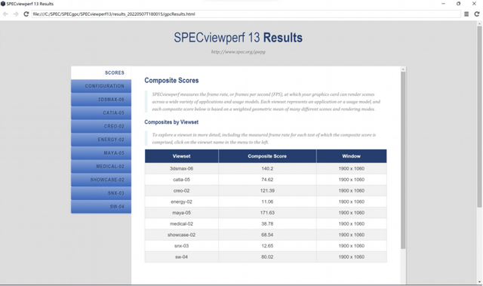Viewport: 483px width, 286px height.
Task: Click the 3dsmax-06 table cell
Action: [181, 169]
